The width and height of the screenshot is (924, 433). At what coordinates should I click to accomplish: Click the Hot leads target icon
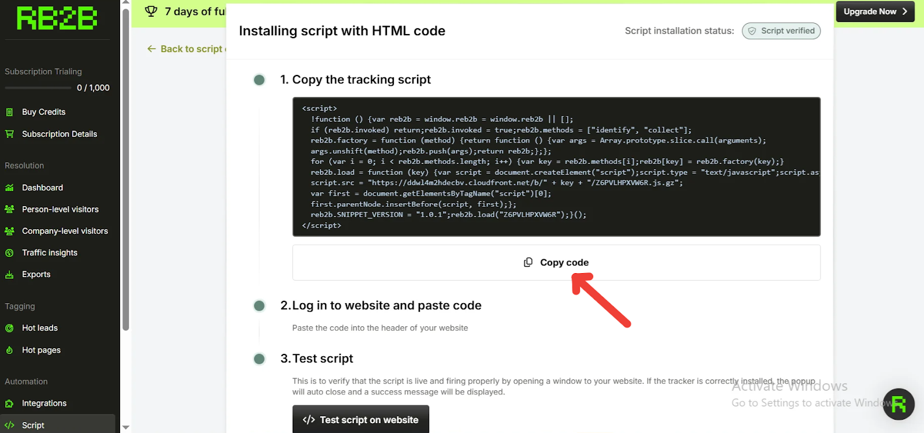(9, 328)
